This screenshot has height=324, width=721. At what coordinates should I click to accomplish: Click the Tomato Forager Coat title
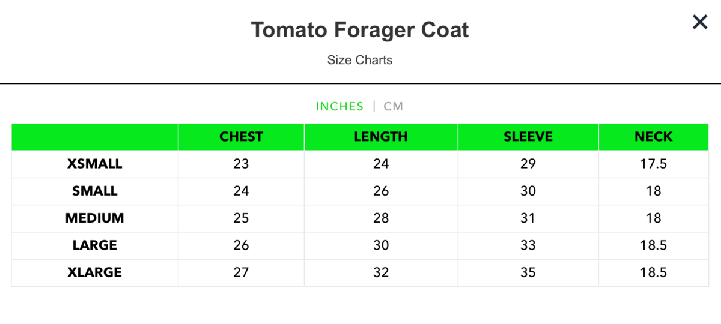(x=360, y=29)
